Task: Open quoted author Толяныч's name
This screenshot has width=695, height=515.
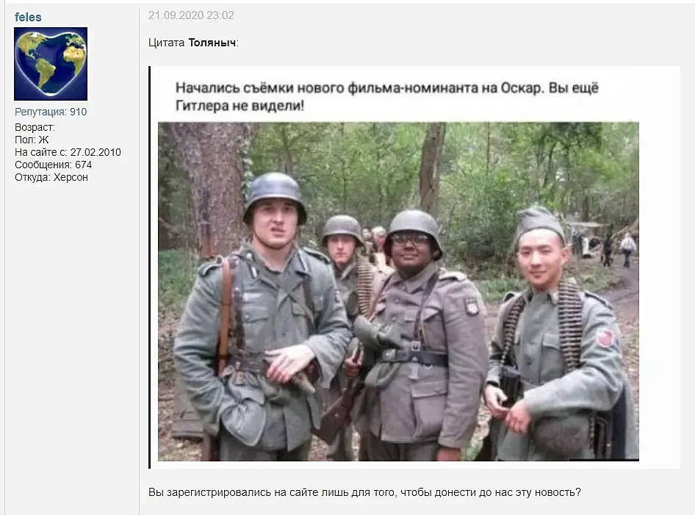Action: [212, 43]
